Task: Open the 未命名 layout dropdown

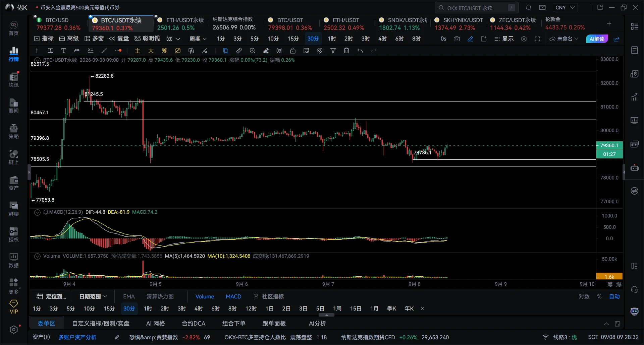Action: (x=563, y=39)
